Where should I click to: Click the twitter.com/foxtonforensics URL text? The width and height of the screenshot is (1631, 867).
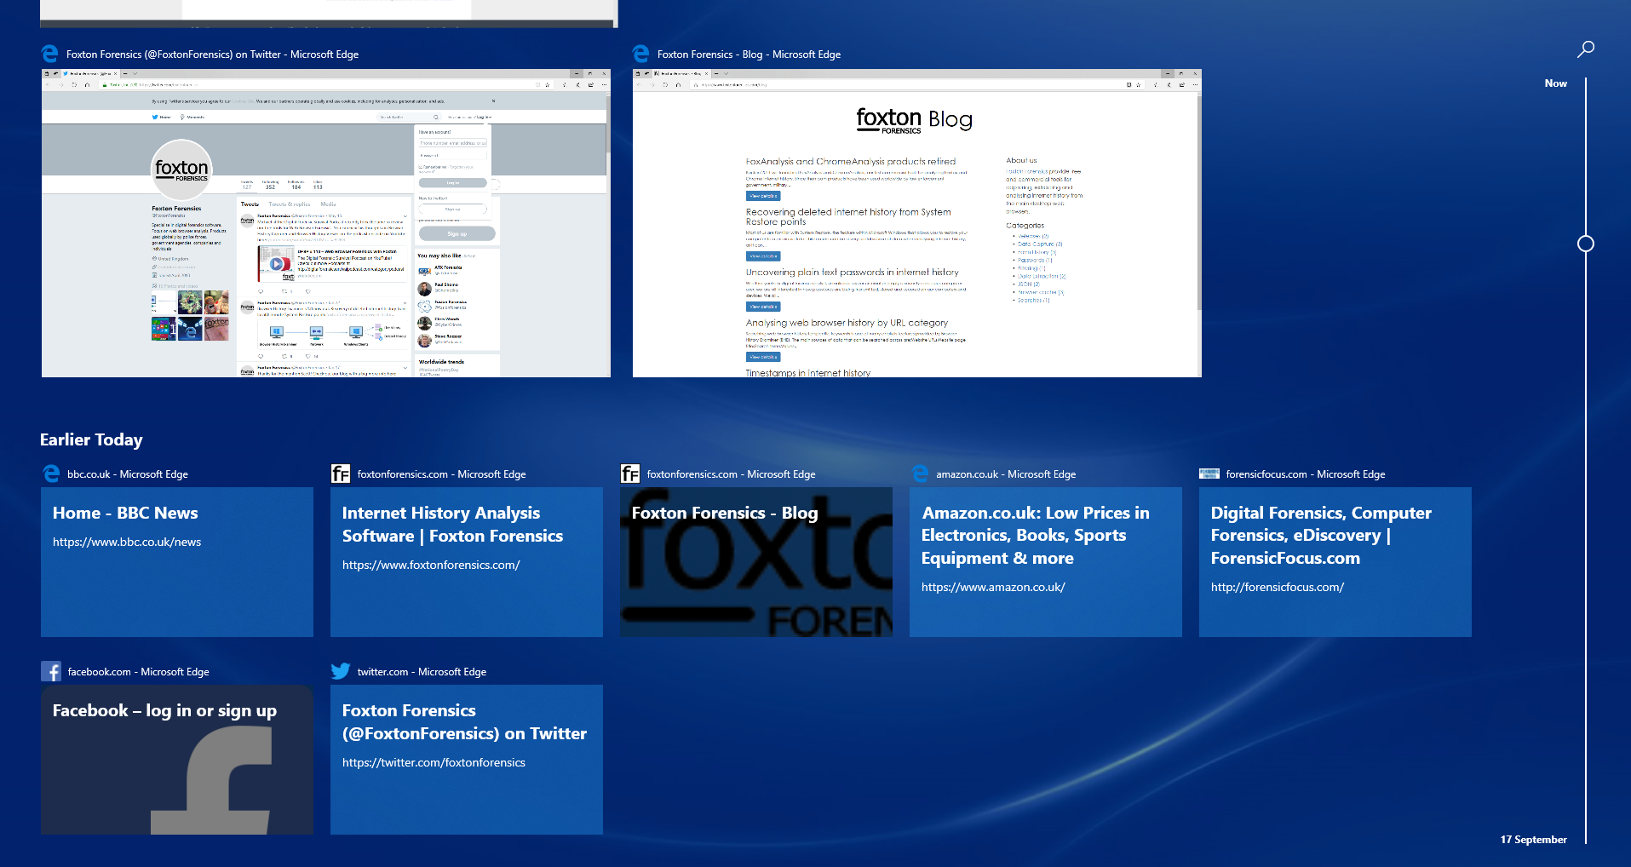pyautogui.click(x=434, y=762)
